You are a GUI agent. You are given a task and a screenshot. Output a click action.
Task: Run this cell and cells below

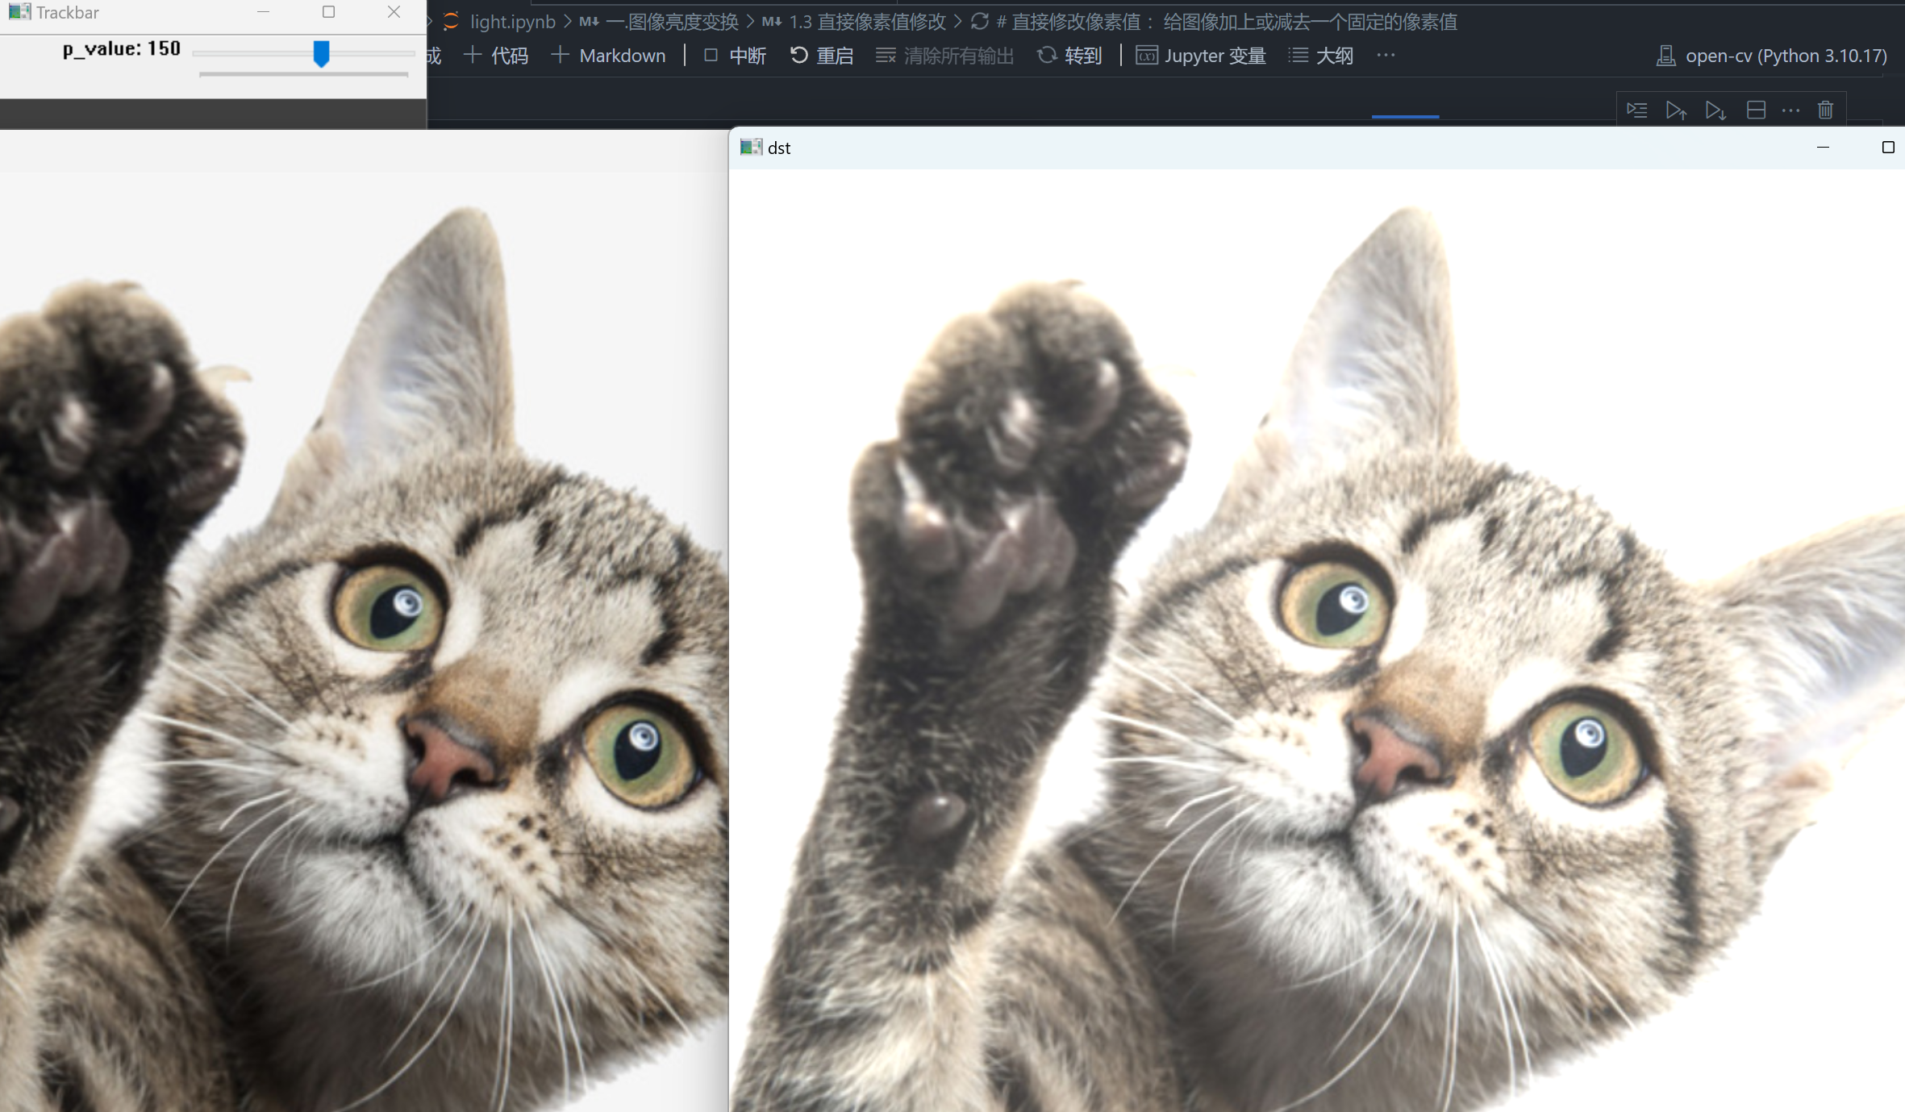pos(1715,110)
